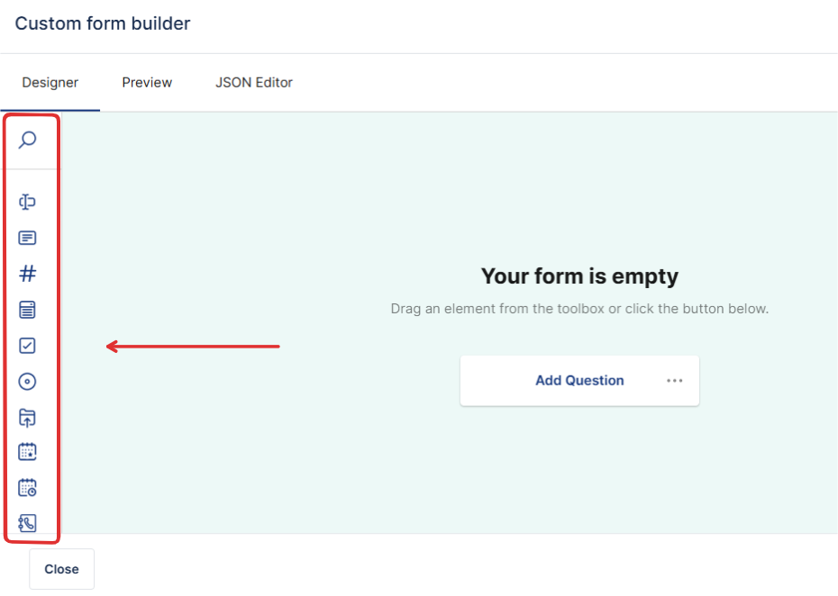Open the Preview tab
The width and height of the screenshot is (838, 596).
tap(147, 83)
